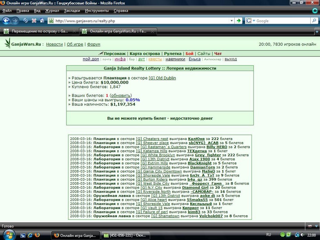Launch Firefox from the quick launch bar

[37, 235]
